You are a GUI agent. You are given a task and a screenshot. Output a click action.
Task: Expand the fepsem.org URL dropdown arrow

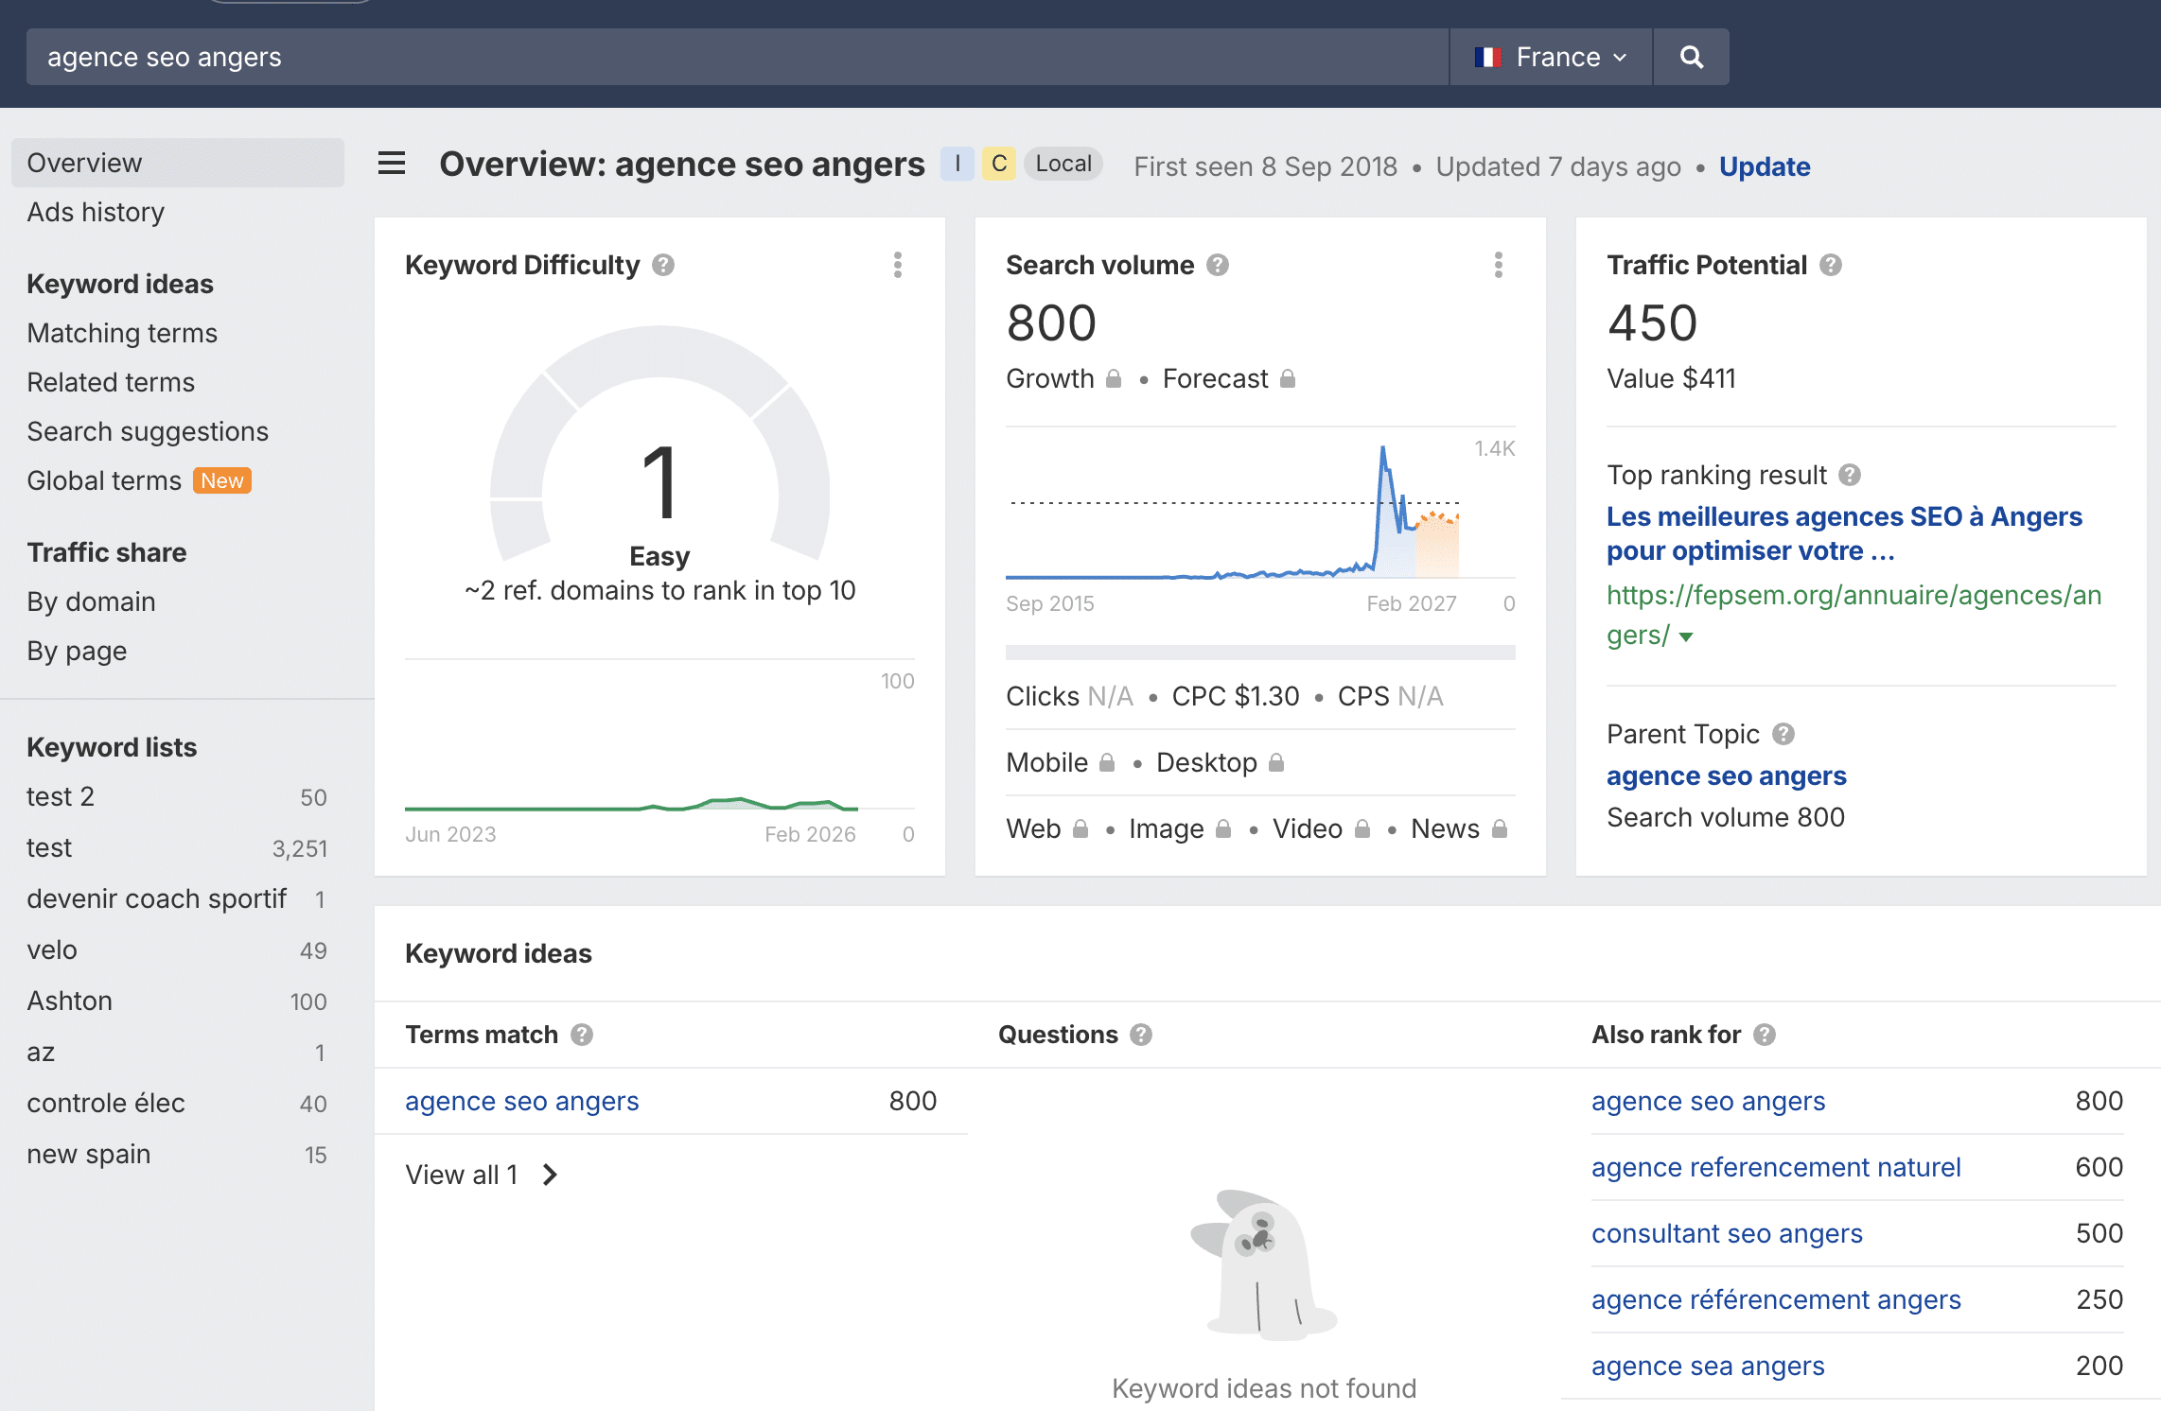pos(1686,637)
